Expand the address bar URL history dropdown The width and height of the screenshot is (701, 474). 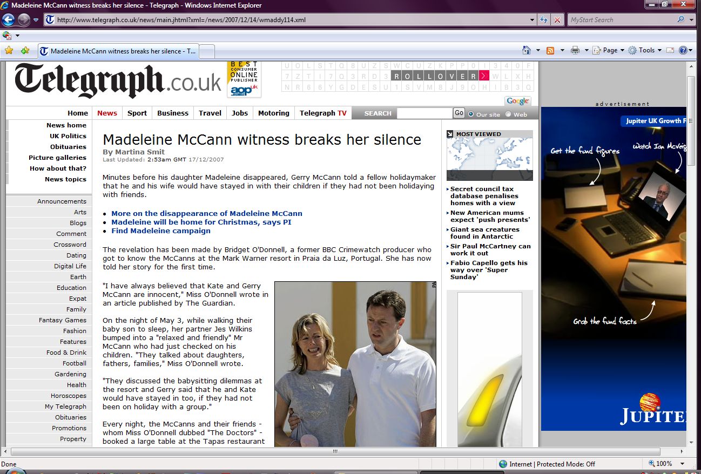click(x=533, y=20)
